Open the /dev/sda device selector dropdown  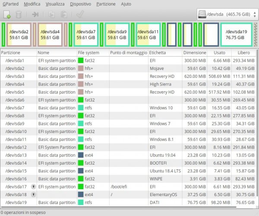[x=227, y=14]
